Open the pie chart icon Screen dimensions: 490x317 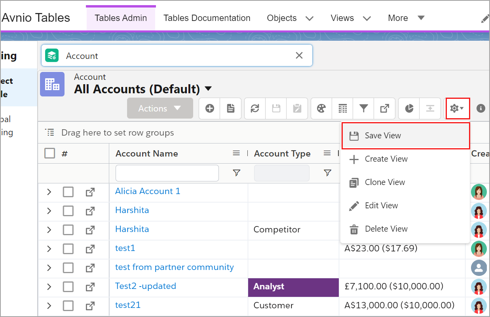pyautogui.click(x=409, y=108)
